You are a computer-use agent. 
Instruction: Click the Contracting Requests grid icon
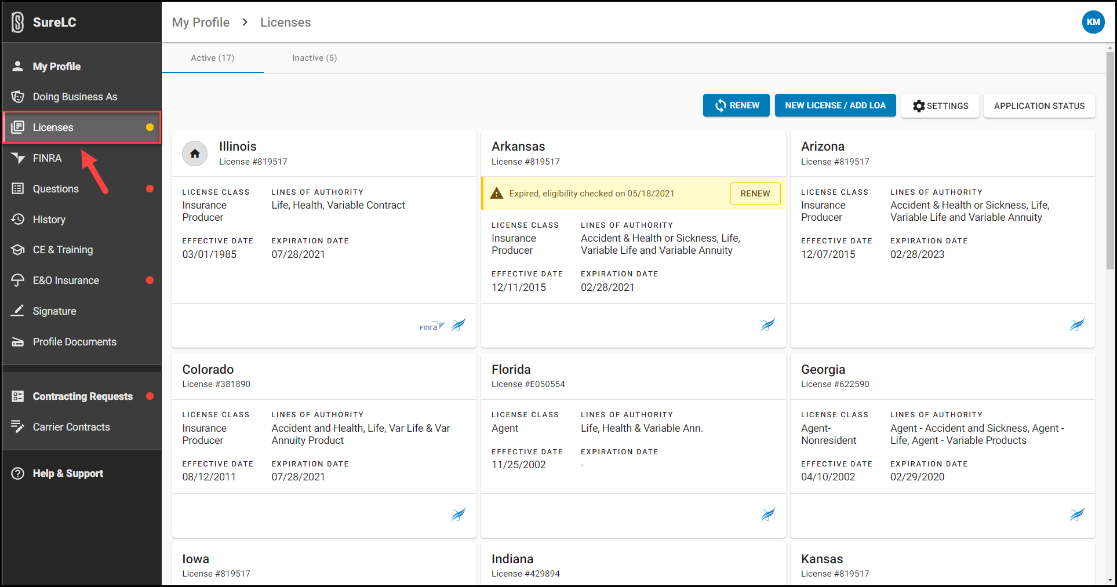point(18,396)
